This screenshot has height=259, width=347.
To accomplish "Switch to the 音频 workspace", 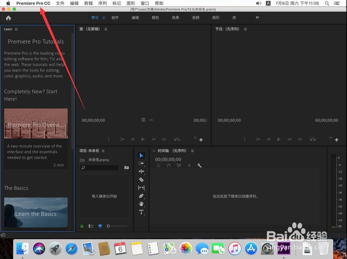I will tap(196, 18).
